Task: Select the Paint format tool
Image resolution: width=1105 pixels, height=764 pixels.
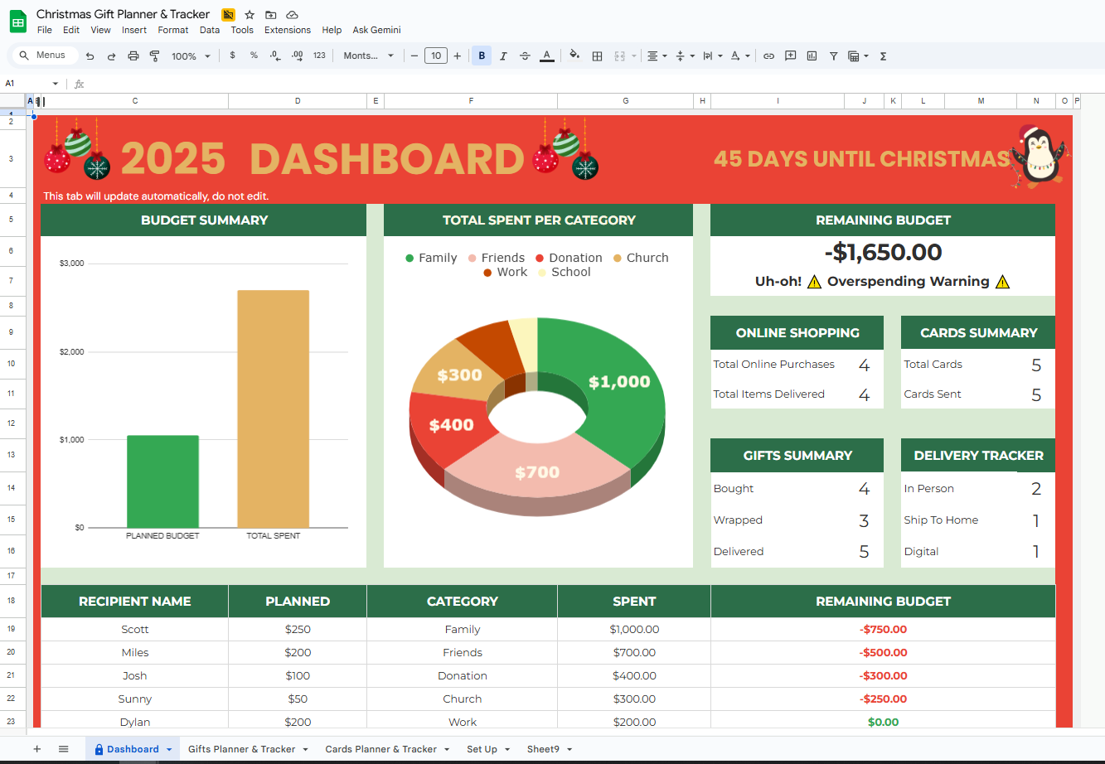Action: pyautogui.click(x=154, y=56)
